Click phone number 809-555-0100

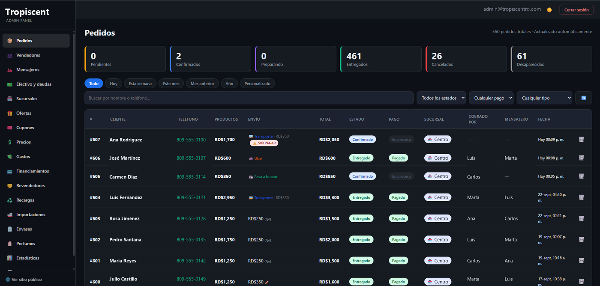click(x=191, y=140)
